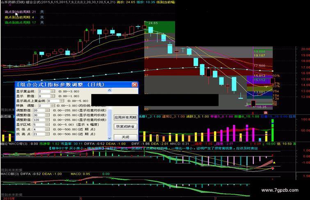Click the 15.112 level label
The image size is (310, 200).
259,80
